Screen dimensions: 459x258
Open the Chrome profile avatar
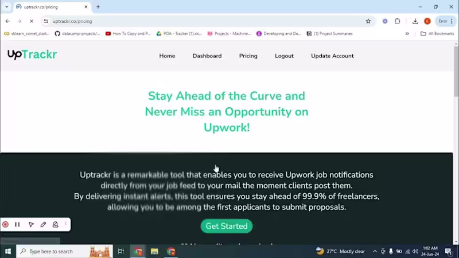(427, 21)
